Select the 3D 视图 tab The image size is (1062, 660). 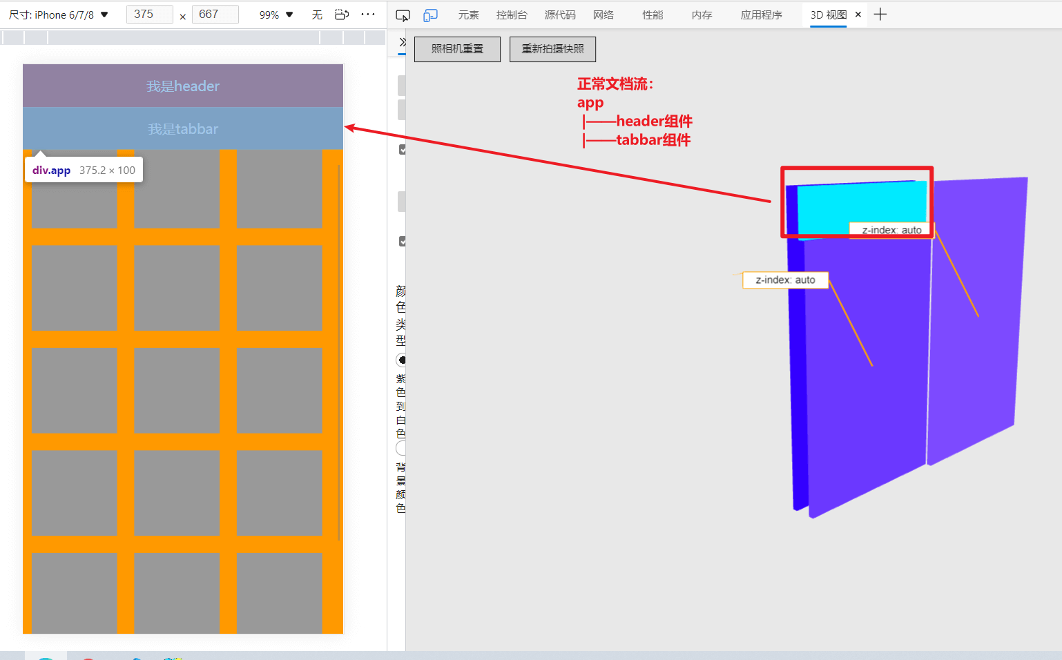[829, 14]
